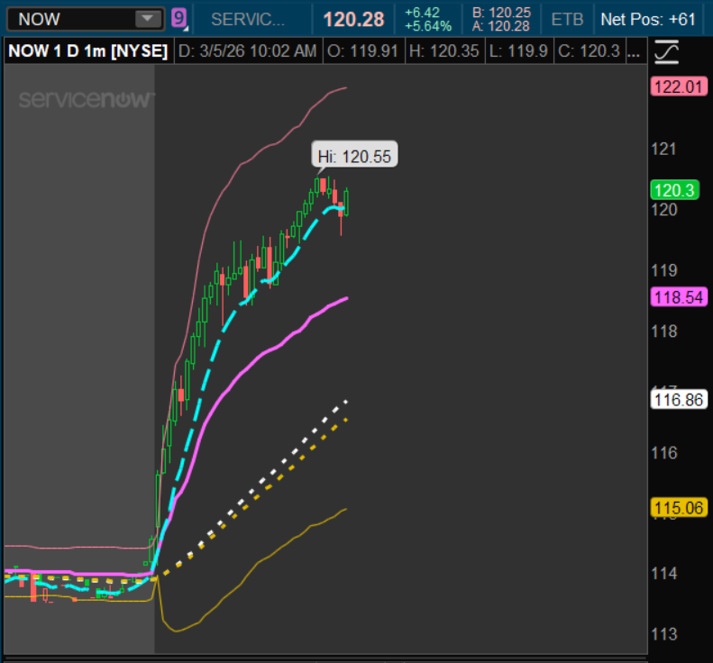Click the NOW 1 D 1m [NYSE] chart title
This screenshot has width=713, height=663.
click(x=88, y=50)
